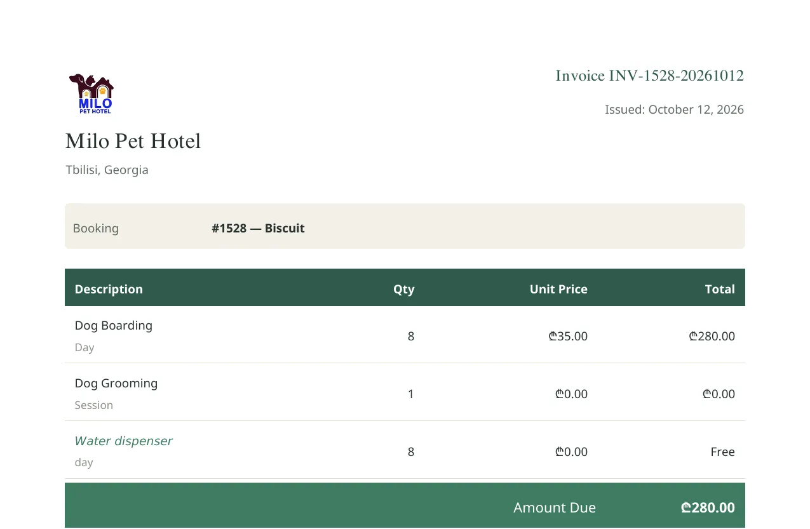This screenshot has height=529, width=810.
Task: Click the 'Dog Boarding' item name
Action: click(114, 325)
